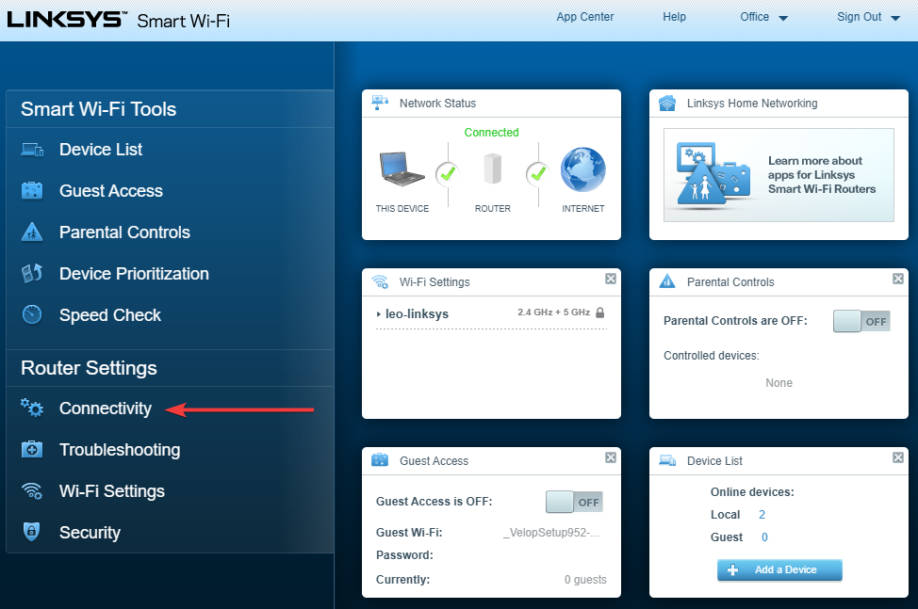Open Parental Controls in the sidebar
This screenshot has height=609, width=918.
tap(124, 232)
